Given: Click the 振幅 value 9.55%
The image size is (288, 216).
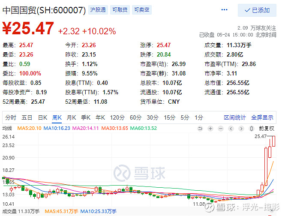Looking at the screenshot, I should click(90, 73).
